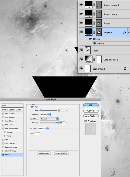Select the vector mask thumbnail of Shape 1 copy
The width and height of the screenshot is (130, 177).
pos(99,14)
